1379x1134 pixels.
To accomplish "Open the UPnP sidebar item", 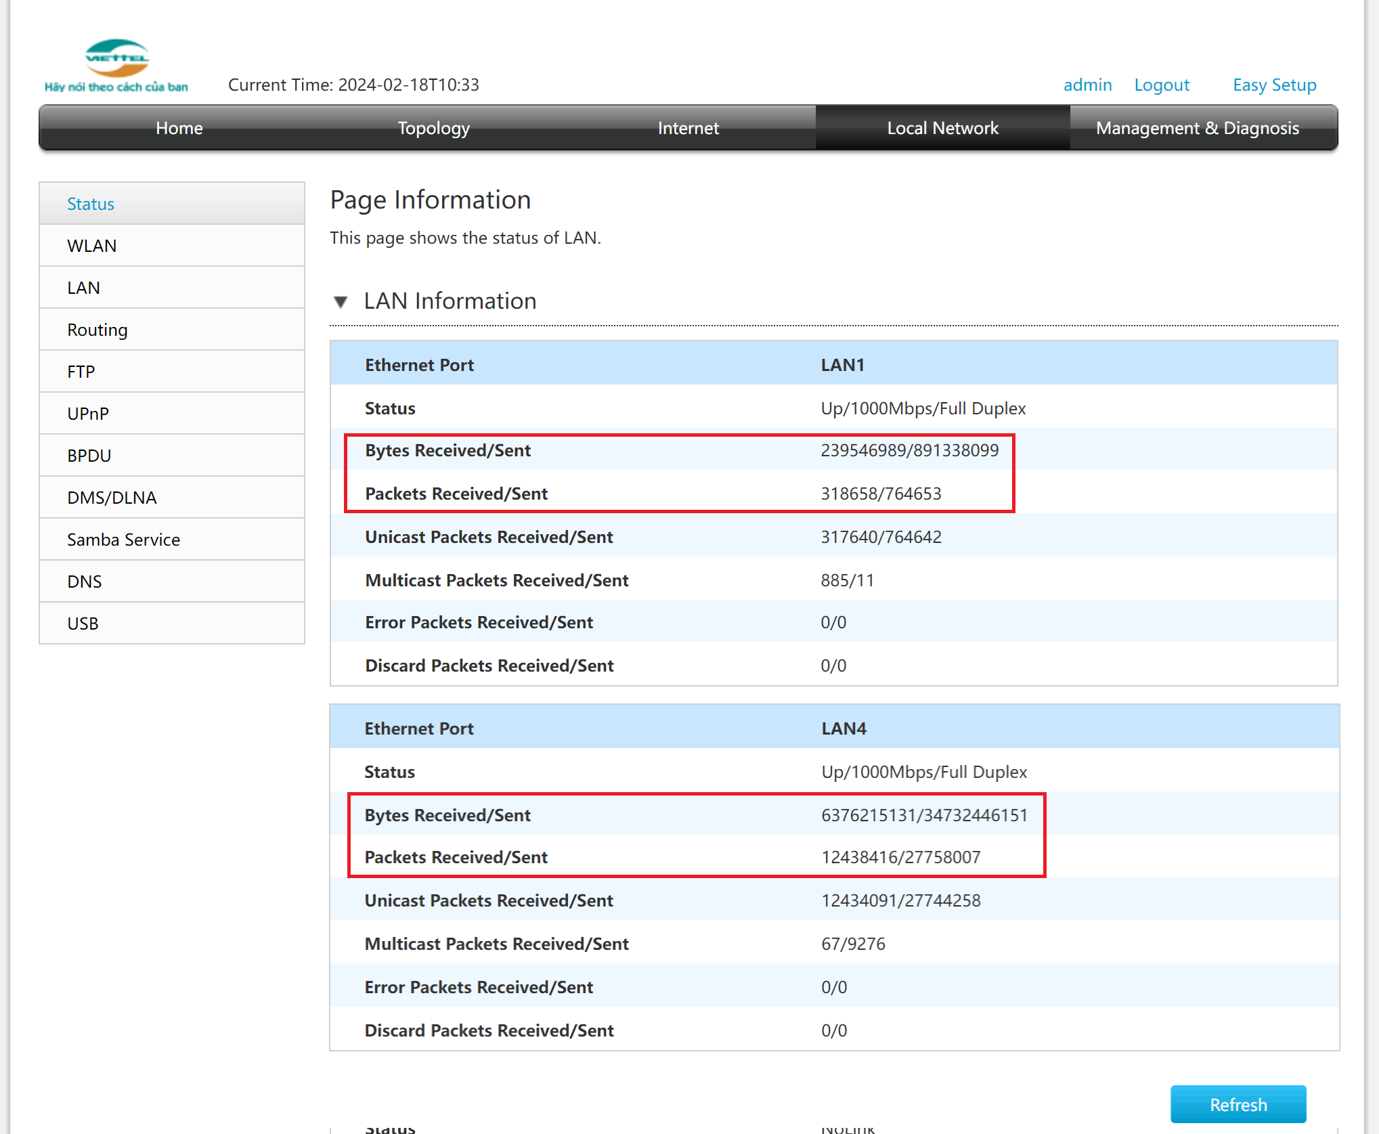I will (x=172, y=414).
